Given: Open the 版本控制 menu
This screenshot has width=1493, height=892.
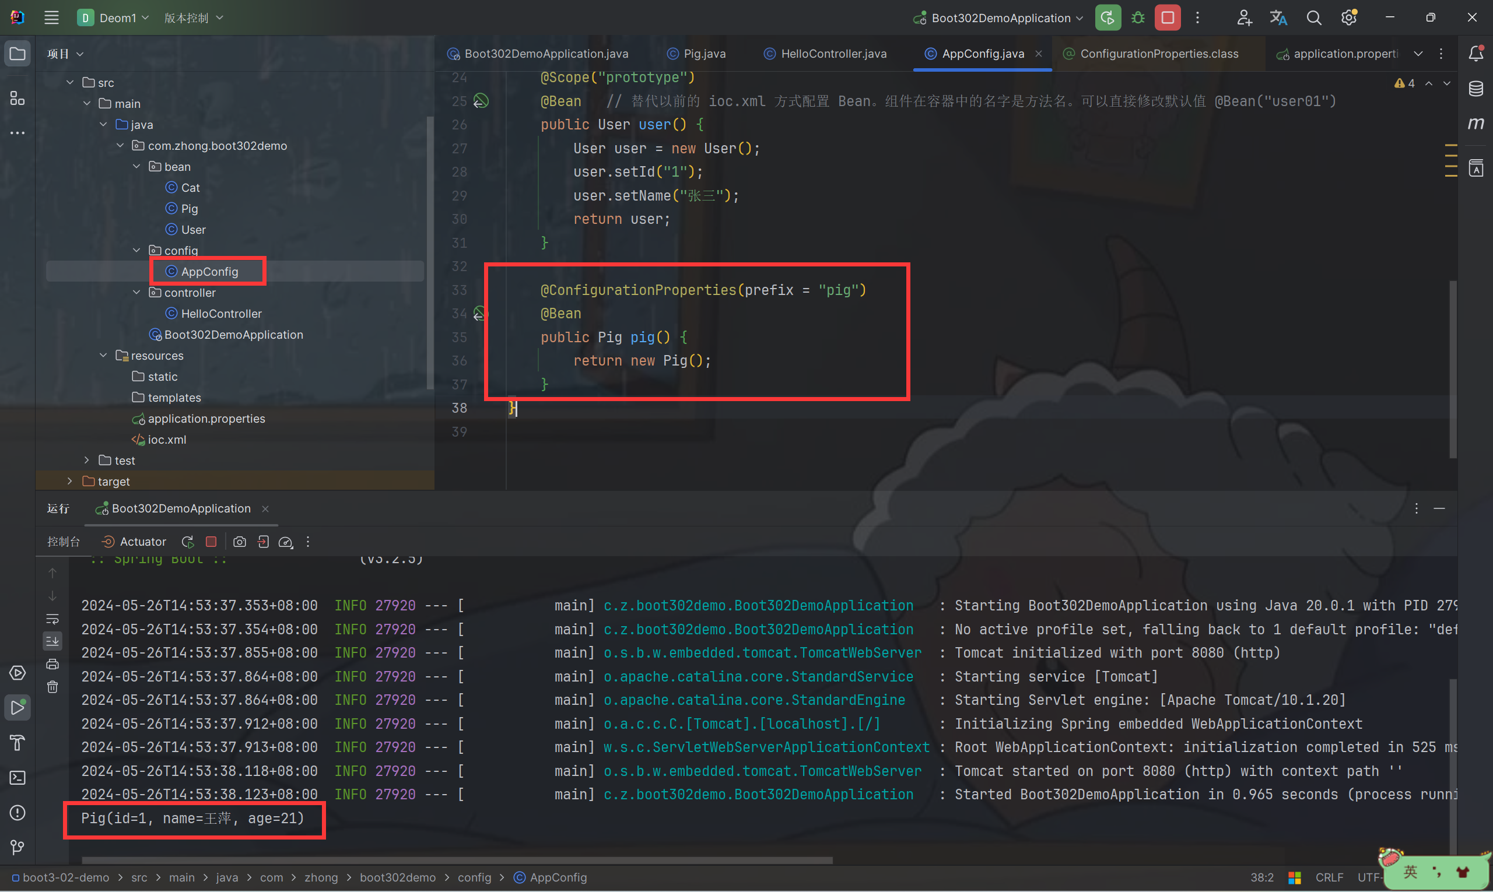Looking at the screenshot, I should [194, 18].
